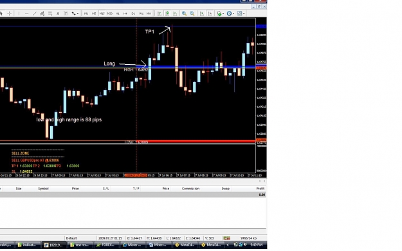Click the Size column header
The width and height of the screenshot is (402, 251).
click(x=19, y=189)
